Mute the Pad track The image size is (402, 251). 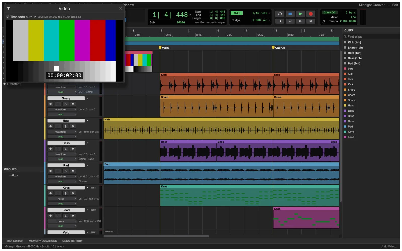pyautogui.click(x=73, y=171)
